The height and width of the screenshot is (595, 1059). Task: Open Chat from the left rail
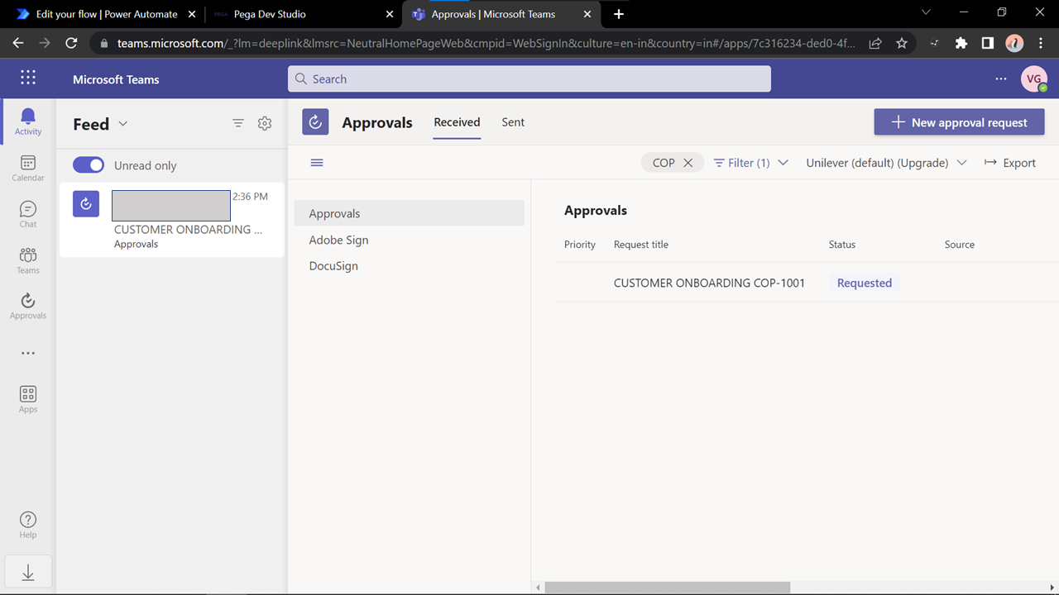pos(28,214)
